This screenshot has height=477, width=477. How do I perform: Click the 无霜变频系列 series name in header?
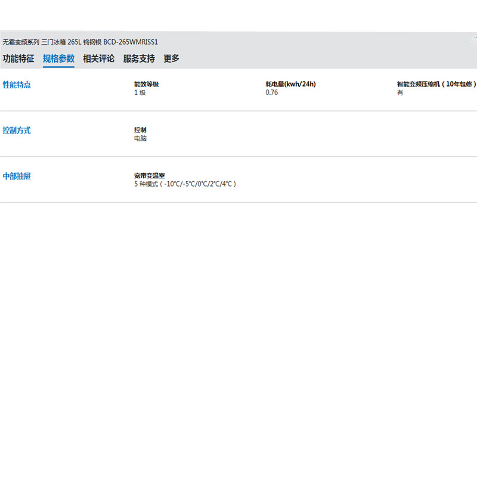(x=21, y=42)
